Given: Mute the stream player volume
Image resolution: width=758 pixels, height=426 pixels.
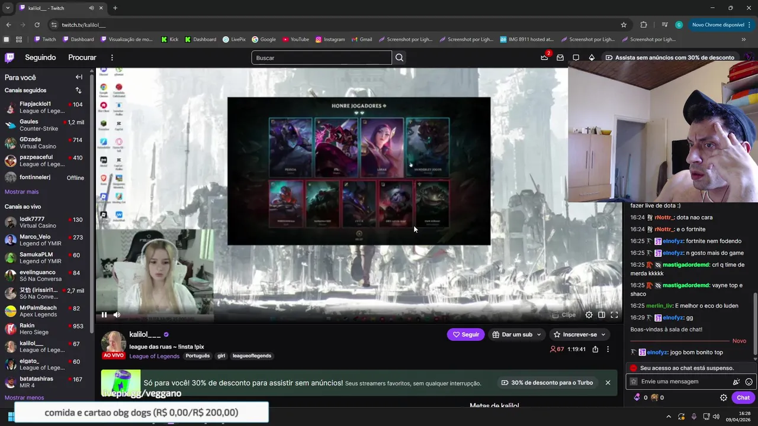Looking at the screenshot, I should pyautogui.click(x=117, y=315).
